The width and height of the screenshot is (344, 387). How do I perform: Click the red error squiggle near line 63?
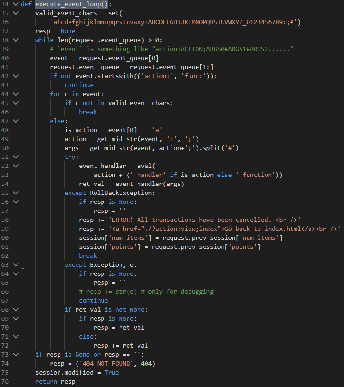(x=22, y=269)
